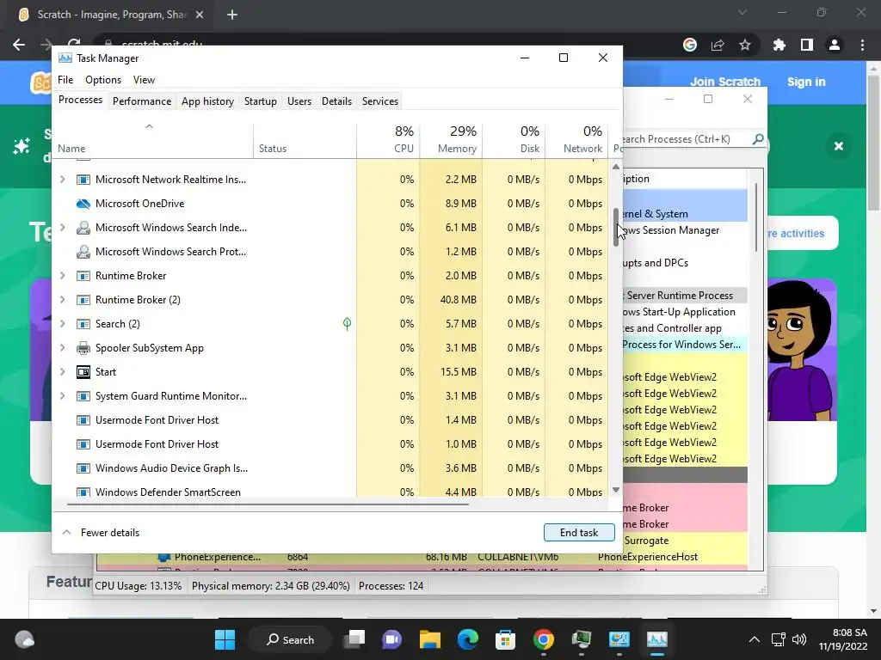Switch to the Services tab

click(379, 101)
